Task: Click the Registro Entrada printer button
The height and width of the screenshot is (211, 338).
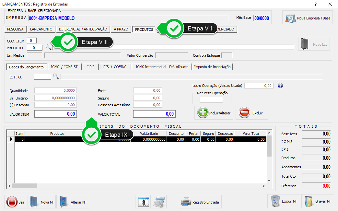Action: point(200,202)
